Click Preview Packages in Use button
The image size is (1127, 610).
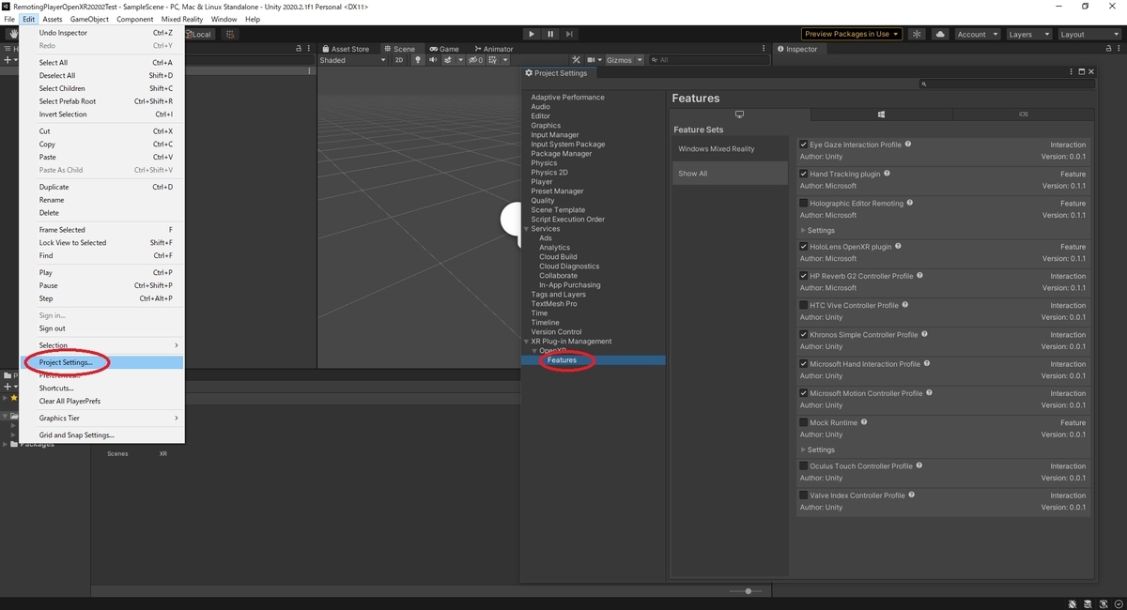coord(852,34)
